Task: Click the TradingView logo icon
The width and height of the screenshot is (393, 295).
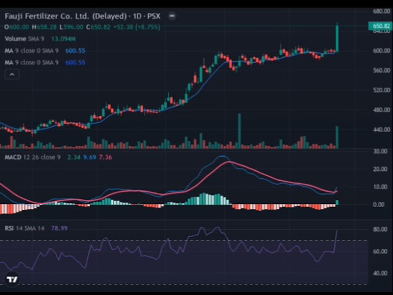Action: point(12,279)
